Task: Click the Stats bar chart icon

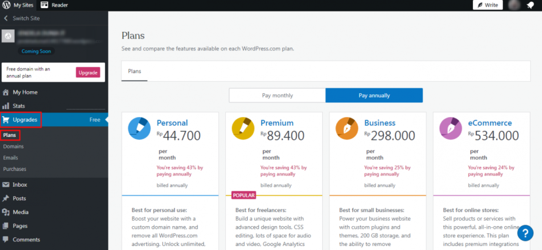Action: click(6, 106)
